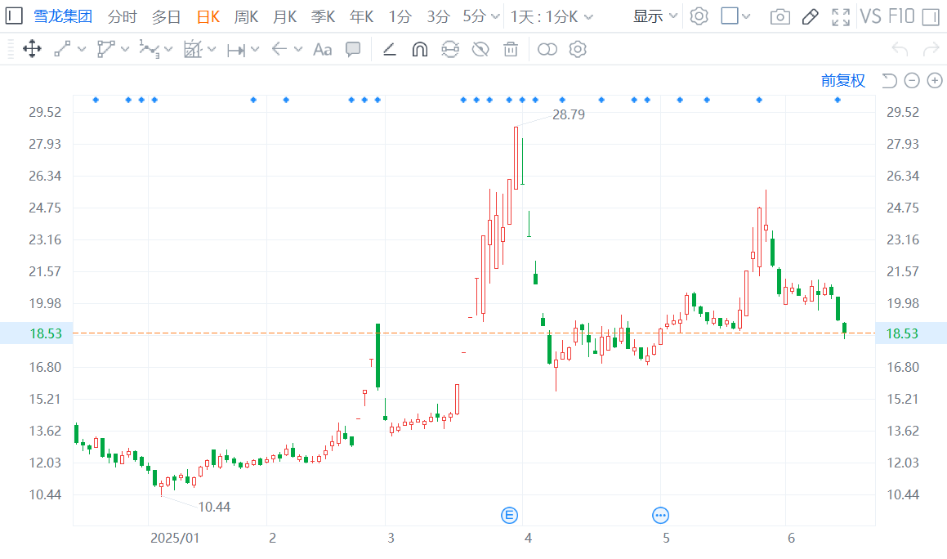Select the trend line drawing tool
The height and width of the screenshot is (559, 947).
click(63, 50)
